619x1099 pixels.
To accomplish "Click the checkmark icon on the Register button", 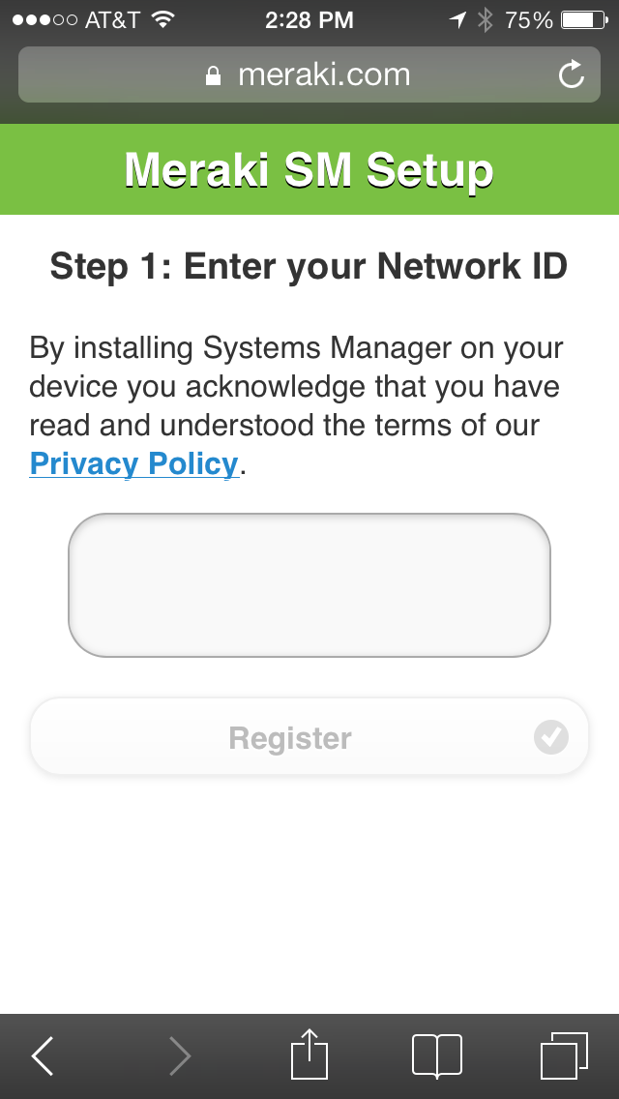I will pyautogui.click(x=550, y=737).
